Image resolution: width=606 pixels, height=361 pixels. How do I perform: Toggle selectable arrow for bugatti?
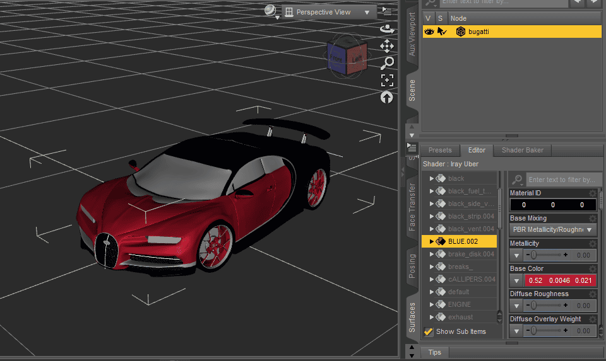[442, 32]
